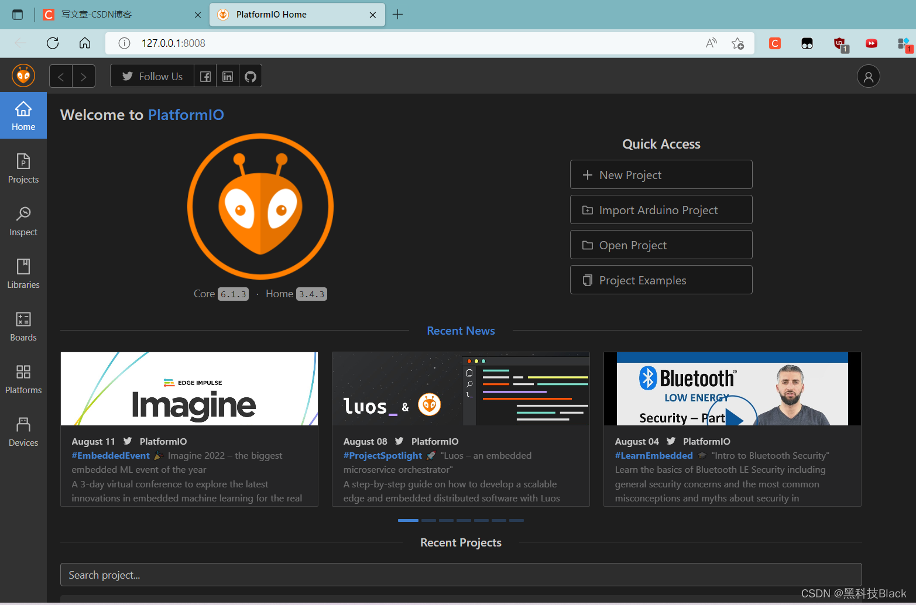Select the last news carousel indicator
Viewport: 916px width, 605px height.
pos(516,520)
